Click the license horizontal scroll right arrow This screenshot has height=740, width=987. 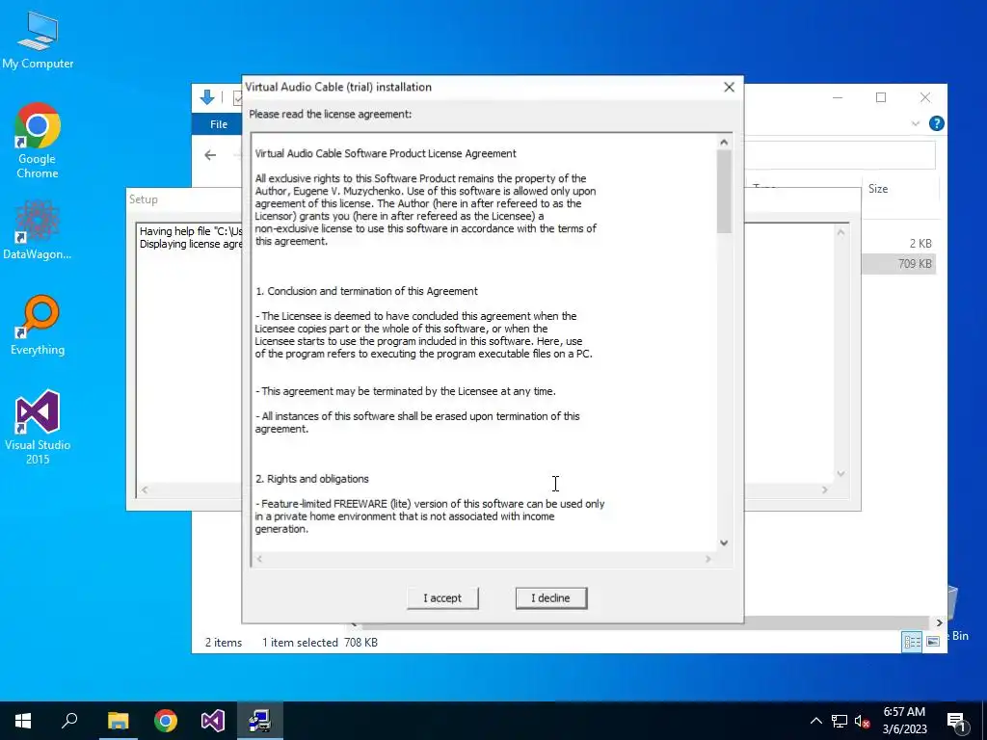click(x=708, y=559)
